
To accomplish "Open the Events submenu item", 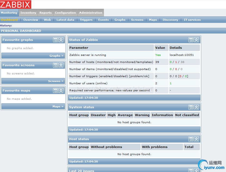I will tap(104, 20).
